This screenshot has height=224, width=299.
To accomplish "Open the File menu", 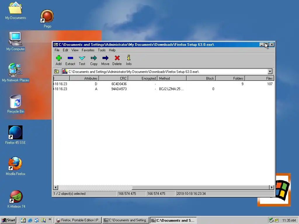I will [57, 50].
